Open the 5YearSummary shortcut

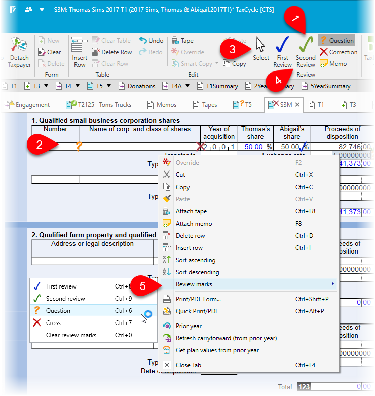(x=326, y=86)
